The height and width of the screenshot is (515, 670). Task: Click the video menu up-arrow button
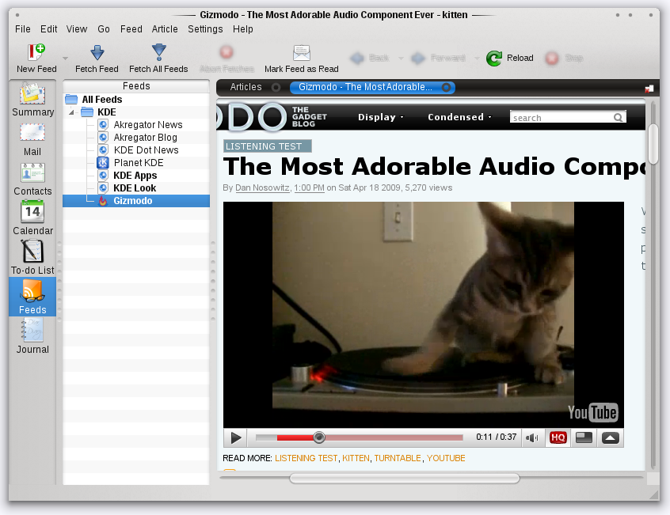tap(610, 437)
